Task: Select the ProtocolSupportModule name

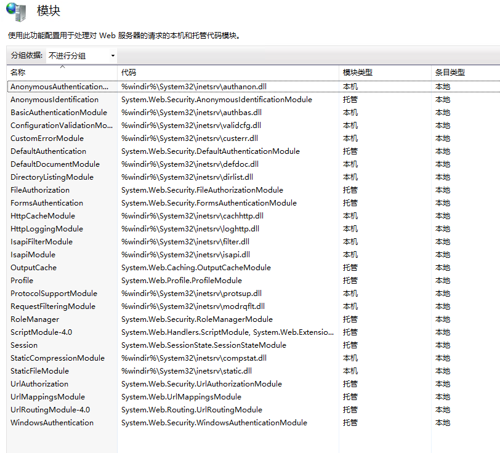Action: tap(54, 294)
